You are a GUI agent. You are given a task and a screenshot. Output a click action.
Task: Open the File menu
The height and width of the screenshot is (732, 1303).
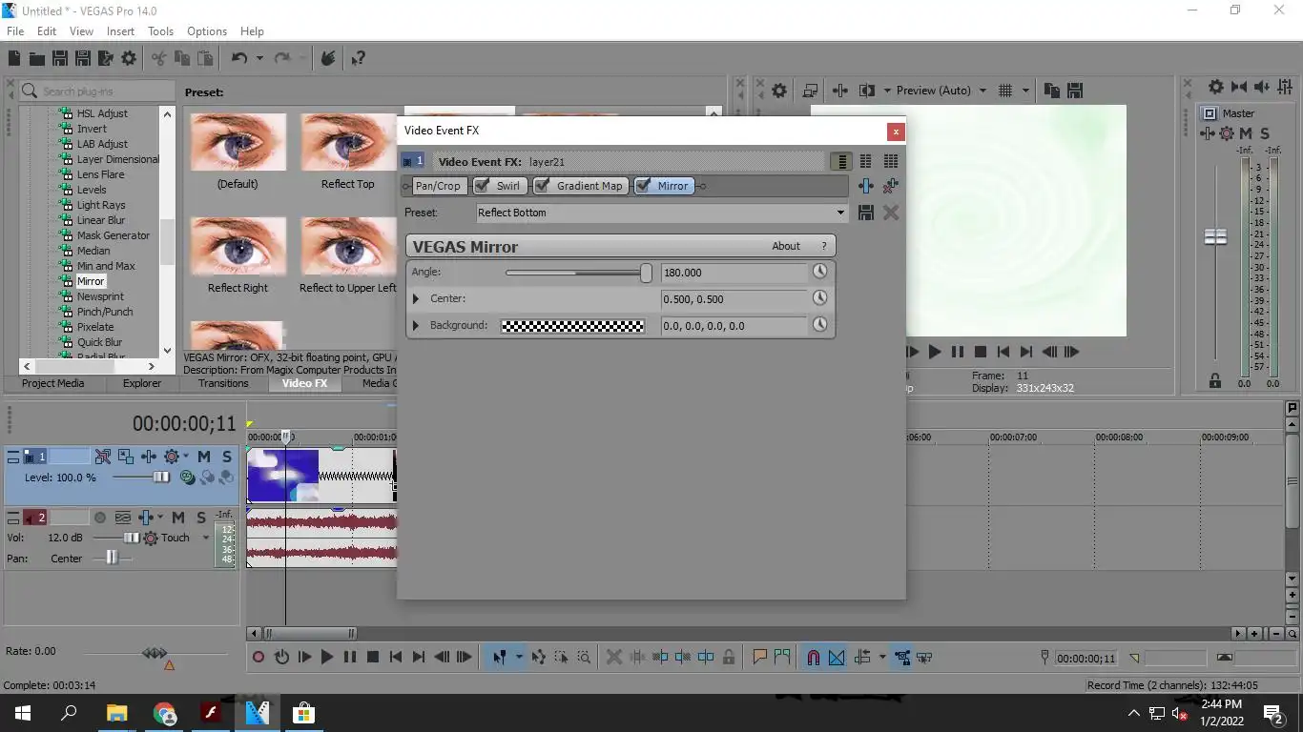pos(15,30)
